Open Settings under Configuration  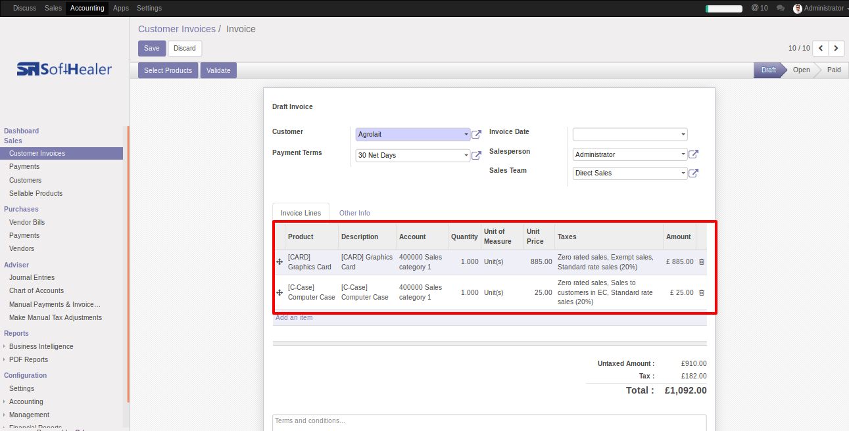pyautogui.click(x=22, y=388)
